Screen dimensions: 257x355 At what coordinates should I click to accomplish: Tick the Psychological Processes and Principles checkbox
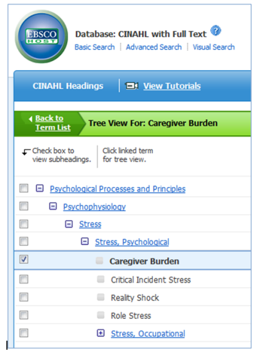click(x=24, y=188)
